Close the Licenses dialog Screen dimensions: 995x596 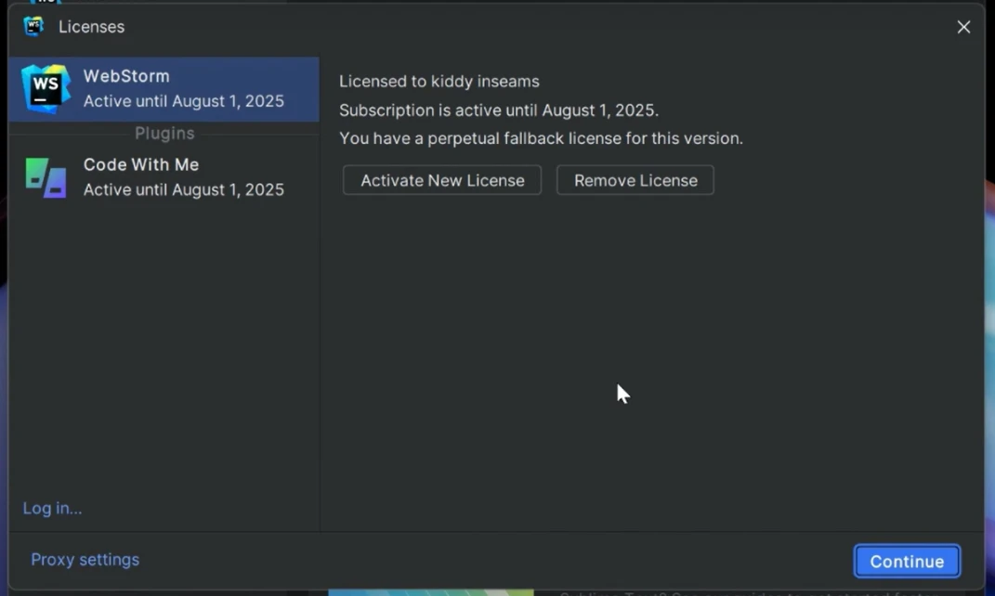point(963,27)
